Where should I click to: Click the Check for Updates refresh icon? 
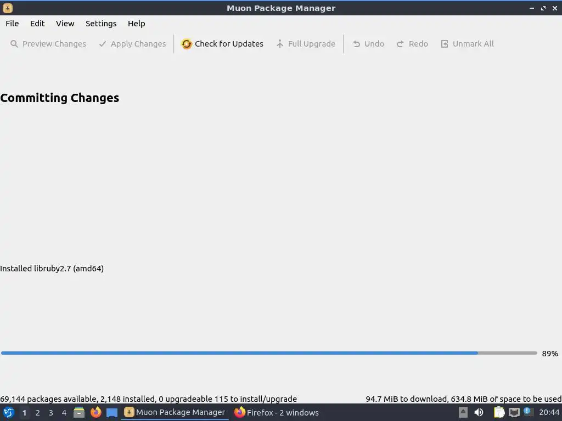coord(187,44)
